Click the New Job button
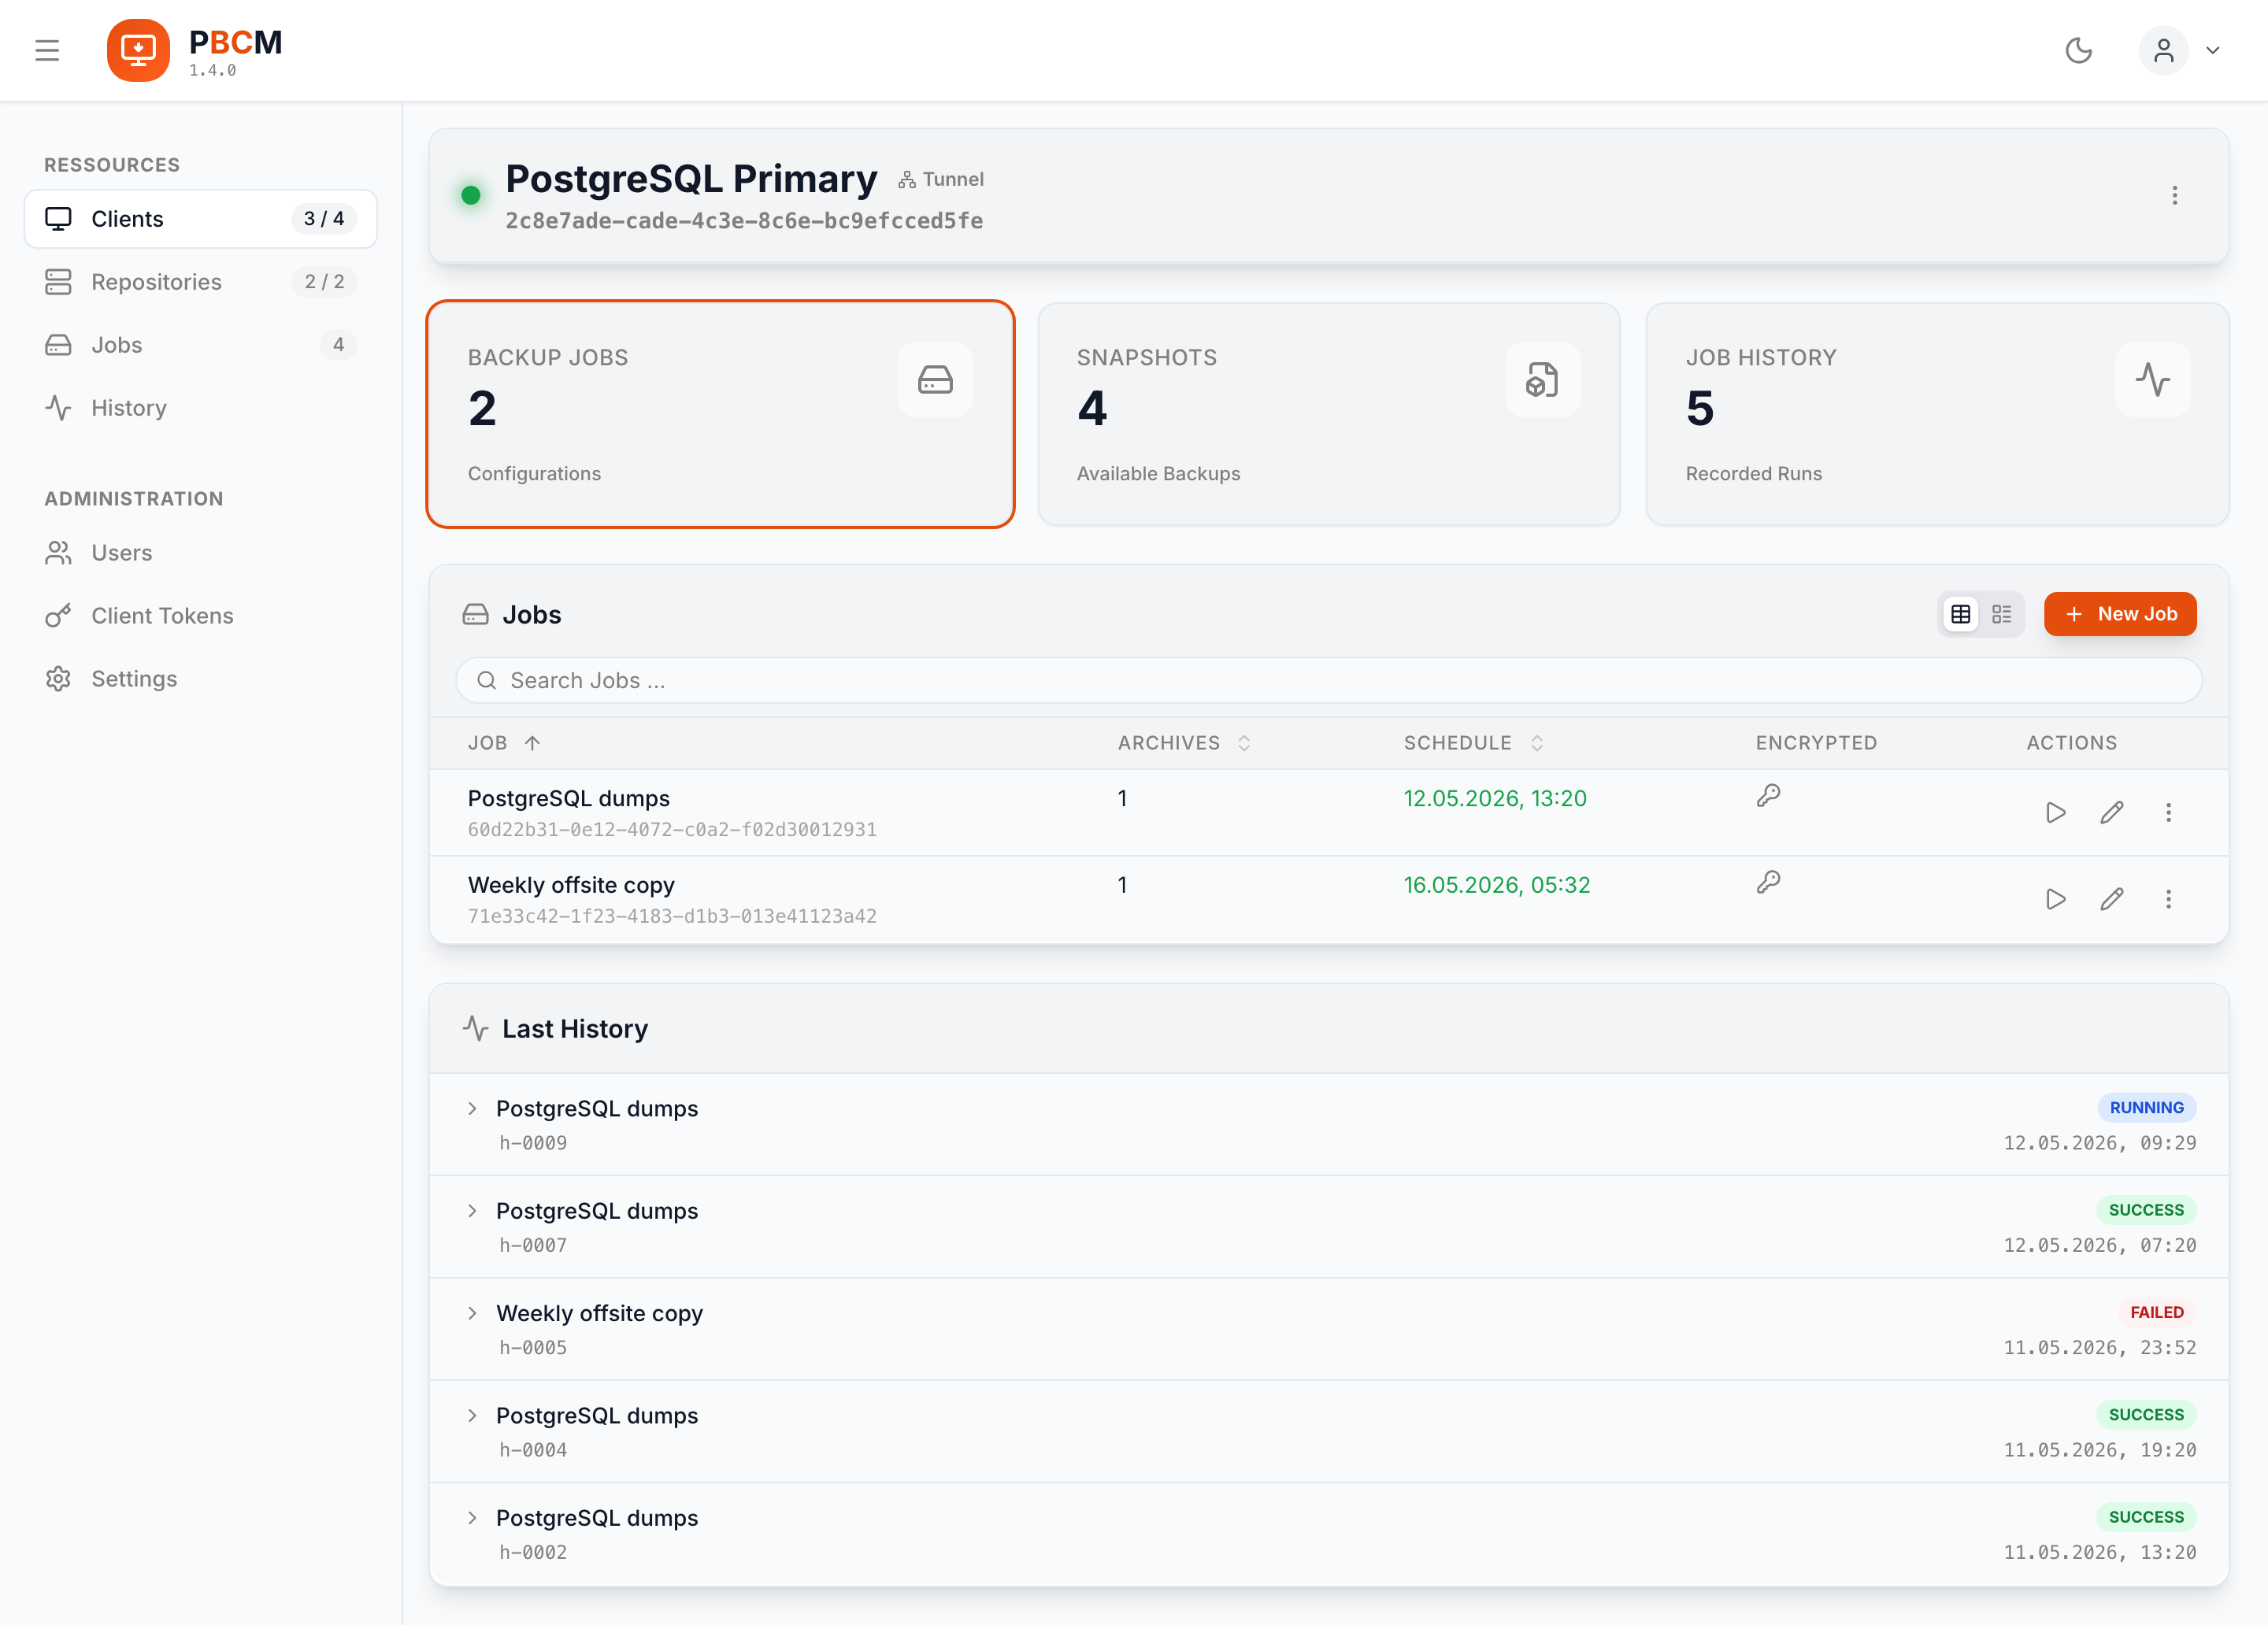The height and width of the screenshot is (1625, 2268). (x=2120, y=614)
